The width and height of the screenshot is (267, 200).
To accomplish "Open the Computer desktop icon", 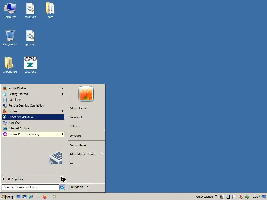I will [10, 10].
